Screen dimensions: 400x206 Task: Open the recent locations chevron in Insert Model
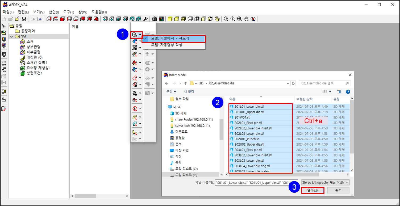click(180, 83)
